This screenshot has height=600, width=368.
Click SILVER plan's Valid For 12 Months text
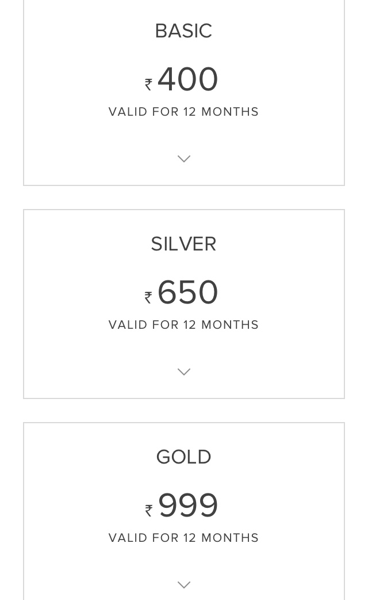[183, 325]
